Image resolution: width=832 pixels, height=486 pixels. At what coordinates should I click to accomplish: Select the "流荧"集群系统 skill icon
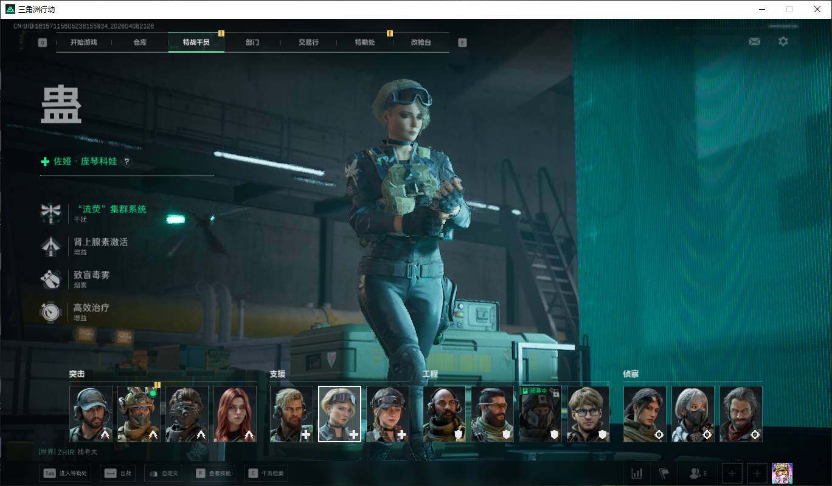tap(50, 213)
